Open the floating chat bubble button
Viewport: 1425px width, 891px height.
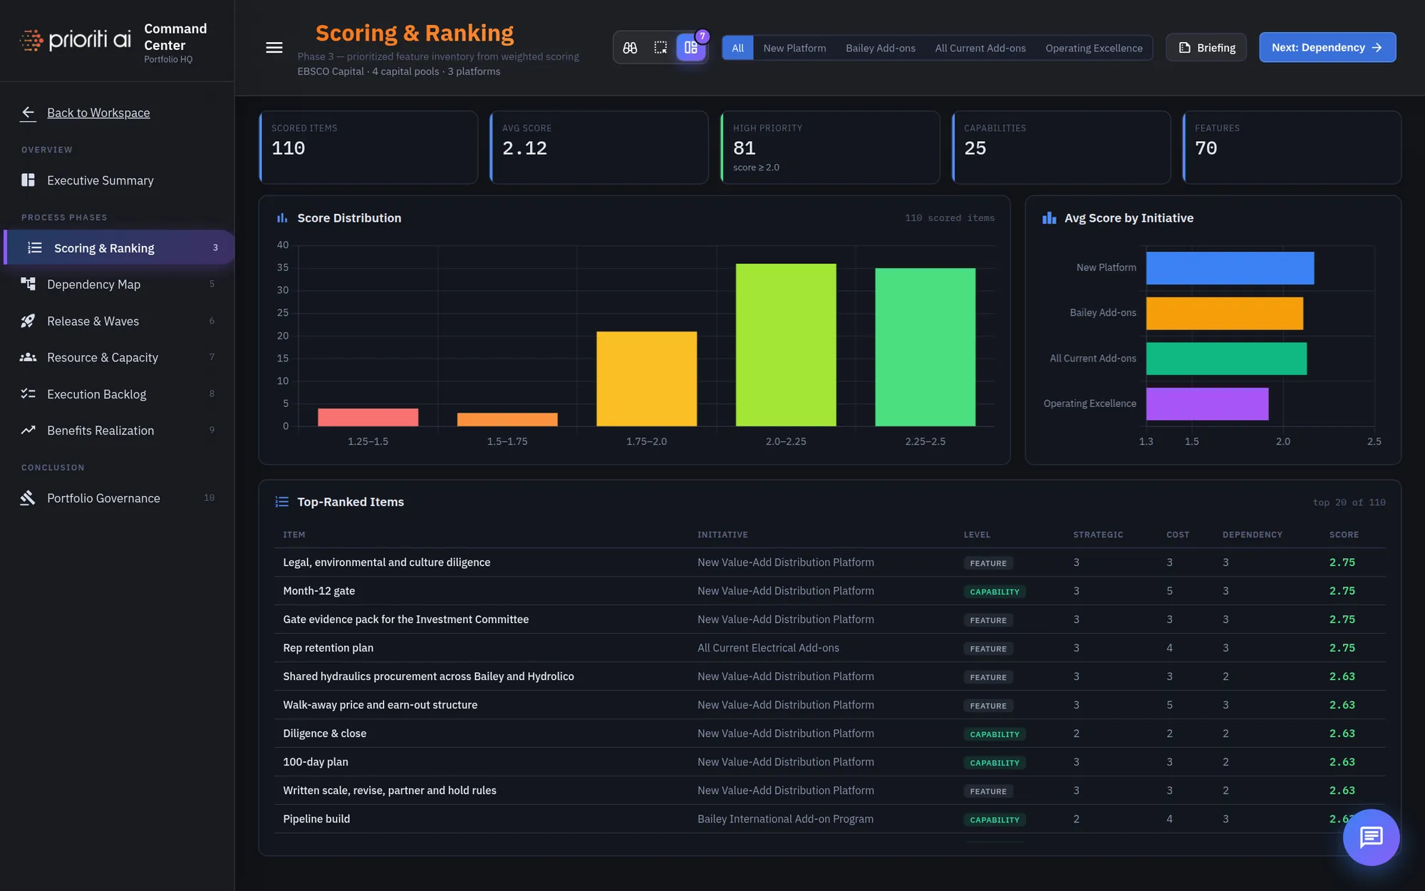pos(1371,837)
